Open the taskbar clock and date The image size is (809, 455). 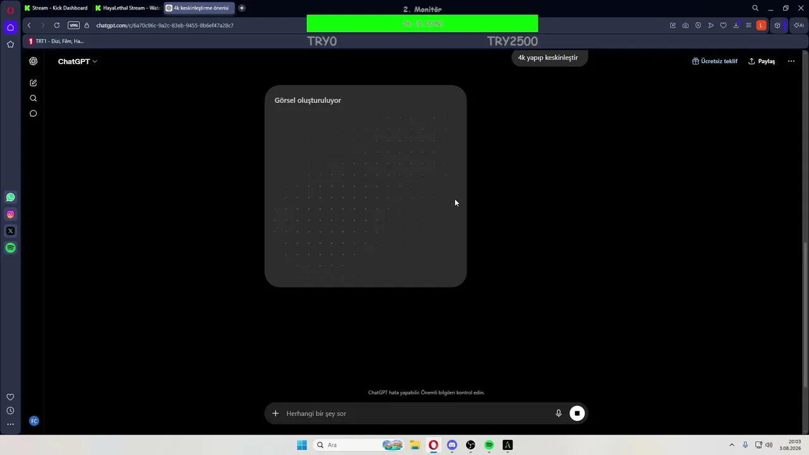[791, 445]
